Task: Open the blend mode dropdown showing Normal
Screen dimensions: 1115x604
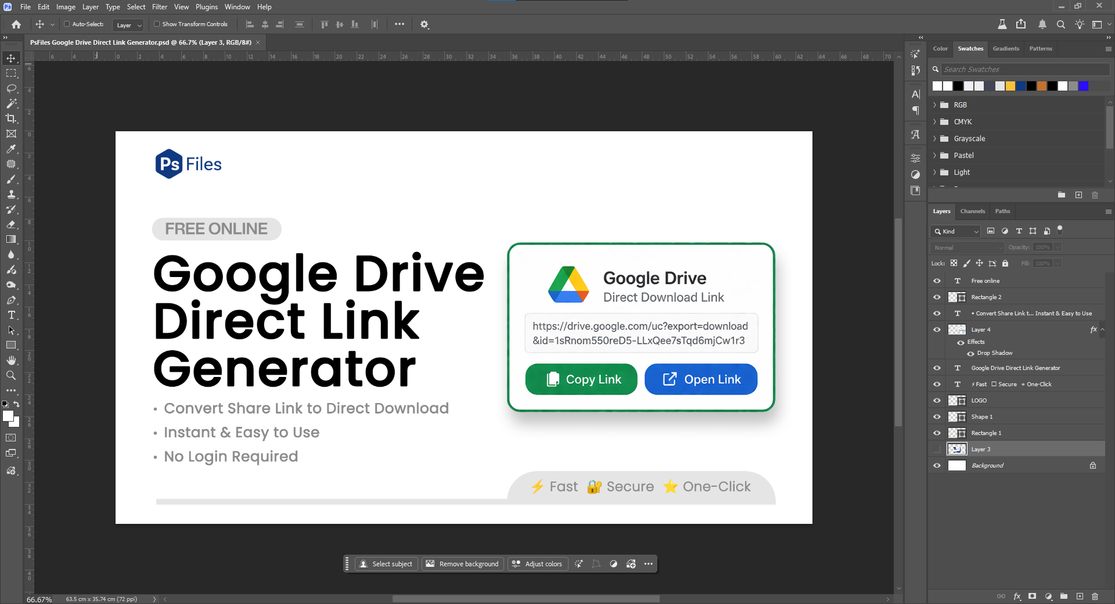Action: [x=966, y=247]
